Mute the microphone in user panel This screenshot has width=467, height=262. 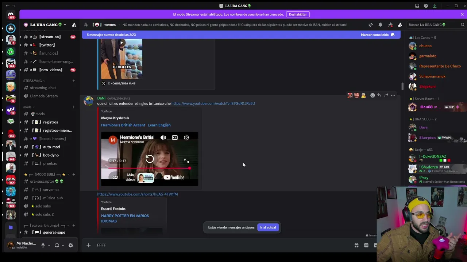pyautogui.click(x=43, y=245)
